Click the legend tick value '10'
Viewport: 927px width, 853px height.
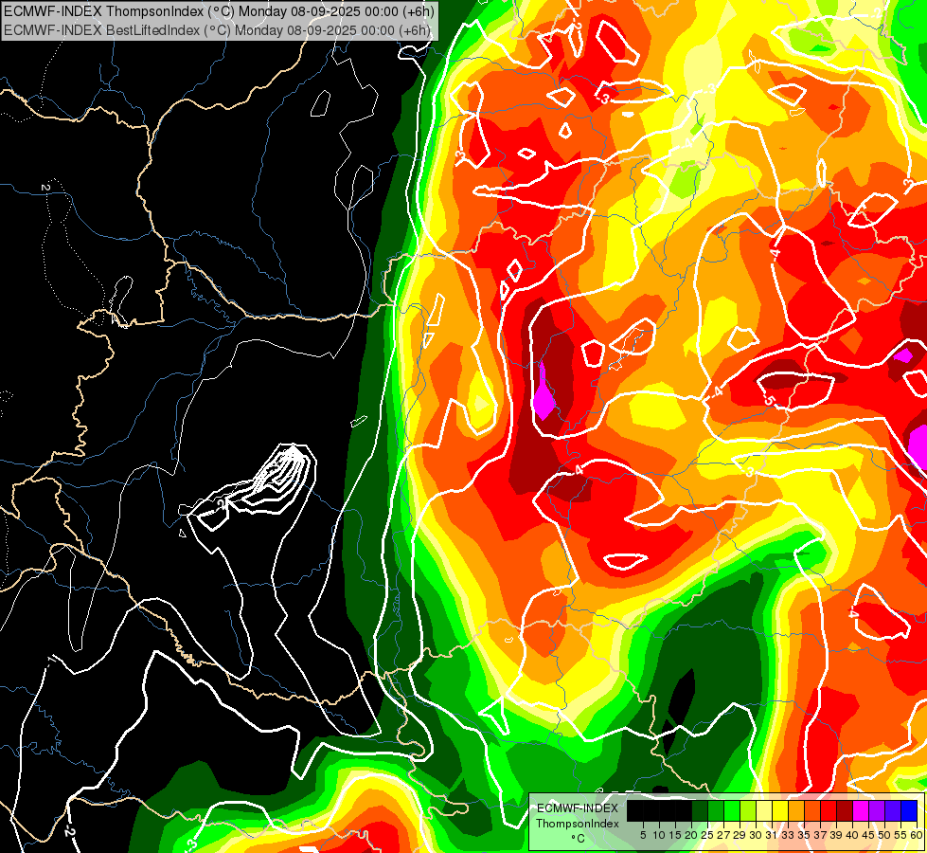(659, 835)
